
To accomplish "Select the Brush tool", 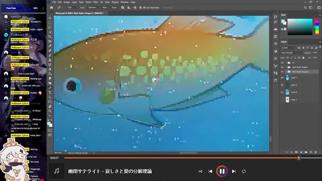I will click(50, 55).
